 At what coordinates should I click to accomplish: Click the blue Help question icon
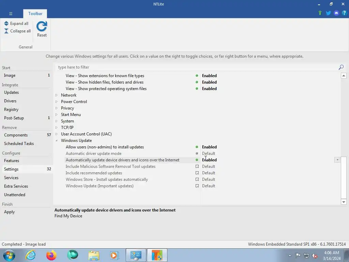coord(344,13)
